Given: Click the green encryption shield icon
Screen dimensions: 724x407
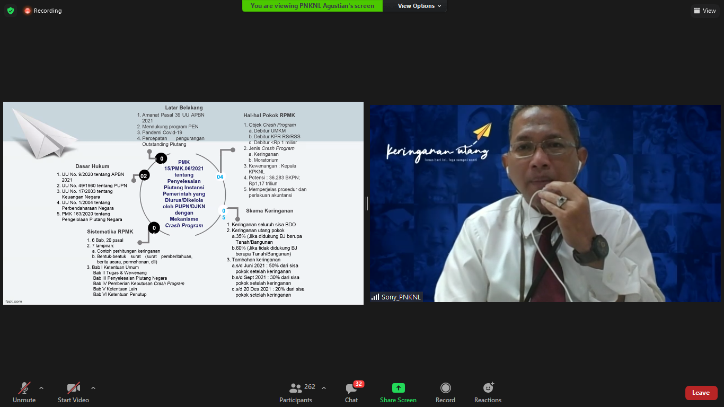Looking at the screenshot, I should pos(11,11).
